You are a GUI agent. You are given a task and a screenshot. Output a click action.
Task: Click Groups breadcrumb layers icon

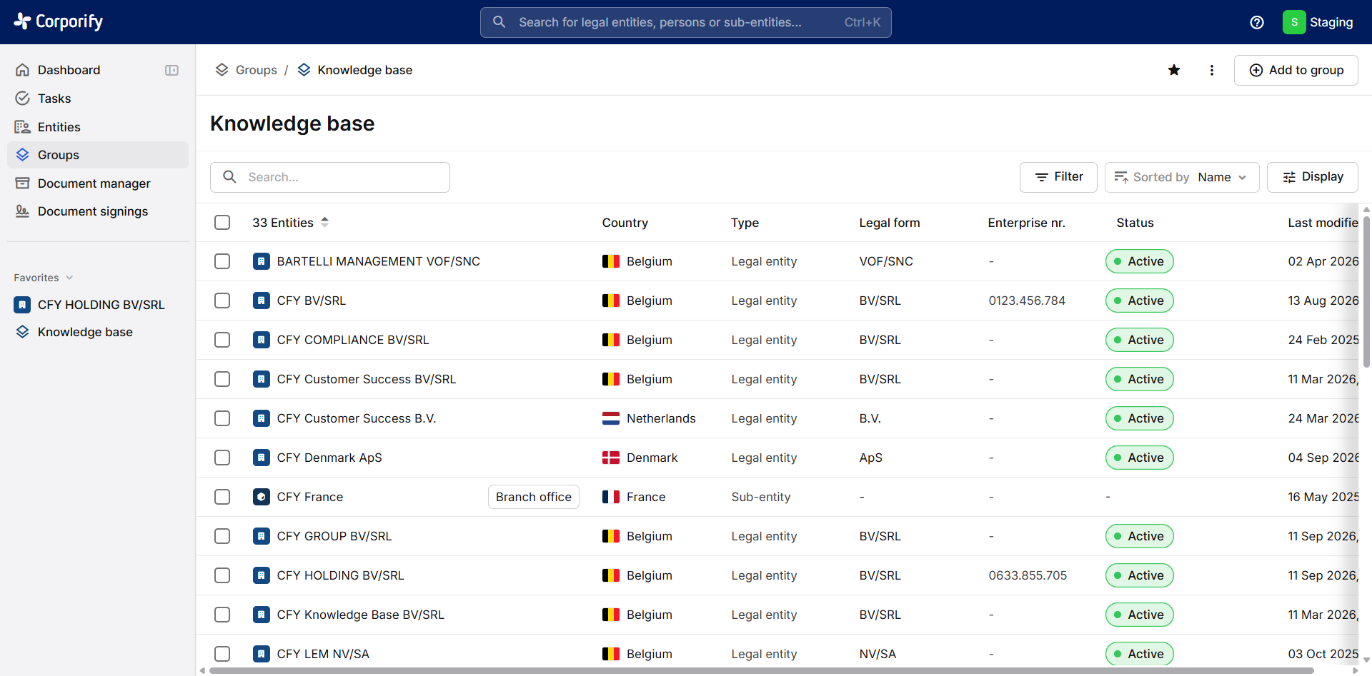coord(222,70)
